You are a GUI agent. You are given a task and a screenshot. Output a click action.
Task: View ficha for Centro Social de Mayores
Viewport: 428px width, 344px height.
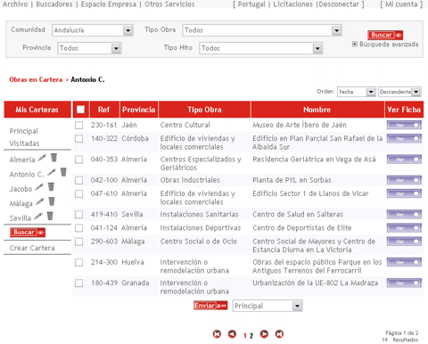tap(404, 242)
